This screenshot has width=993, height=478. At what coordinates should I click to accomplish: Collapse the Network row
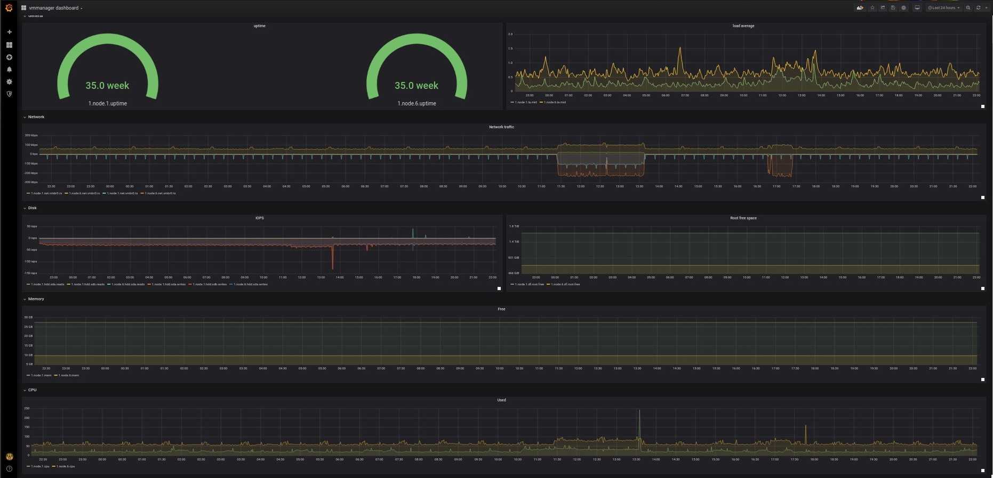click(x=36, y=117)
